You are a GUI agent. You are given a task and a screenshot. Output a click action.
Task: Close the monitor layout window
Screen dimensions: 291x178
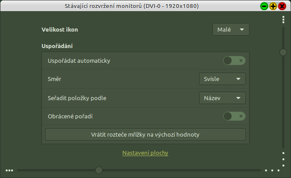click(282, 6)
